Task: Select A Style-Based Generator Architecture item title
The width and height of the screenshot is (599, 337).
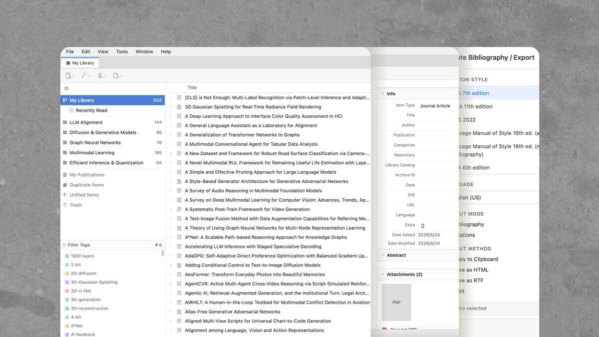Action: point(267,181)
